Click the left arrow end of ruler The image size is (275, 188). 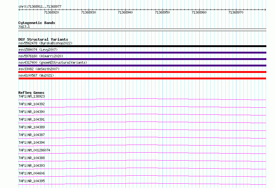[x=19, y=10]
